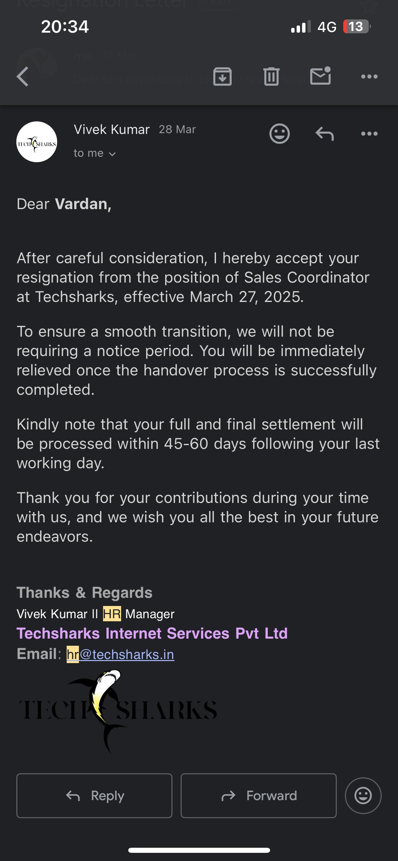The image size is (398, 861).
Task: Tap the reply arrow beside sender header
Action: (324, 134)
